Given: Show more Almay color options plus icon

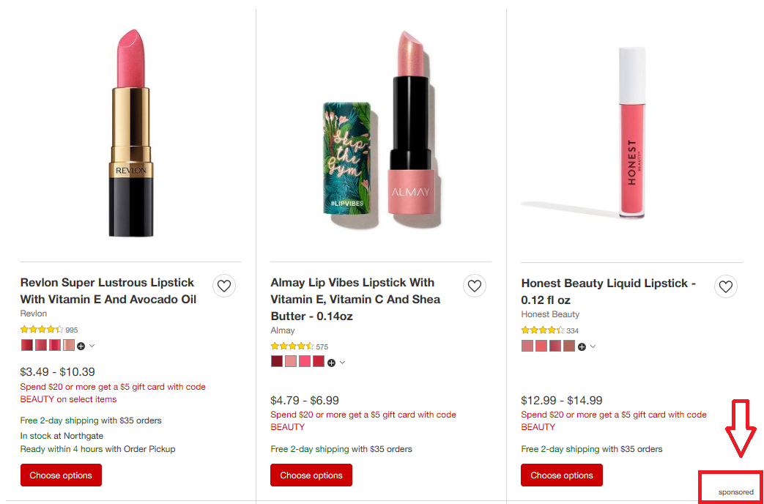Looking at the screenshot, I should (x=331, y=362).
